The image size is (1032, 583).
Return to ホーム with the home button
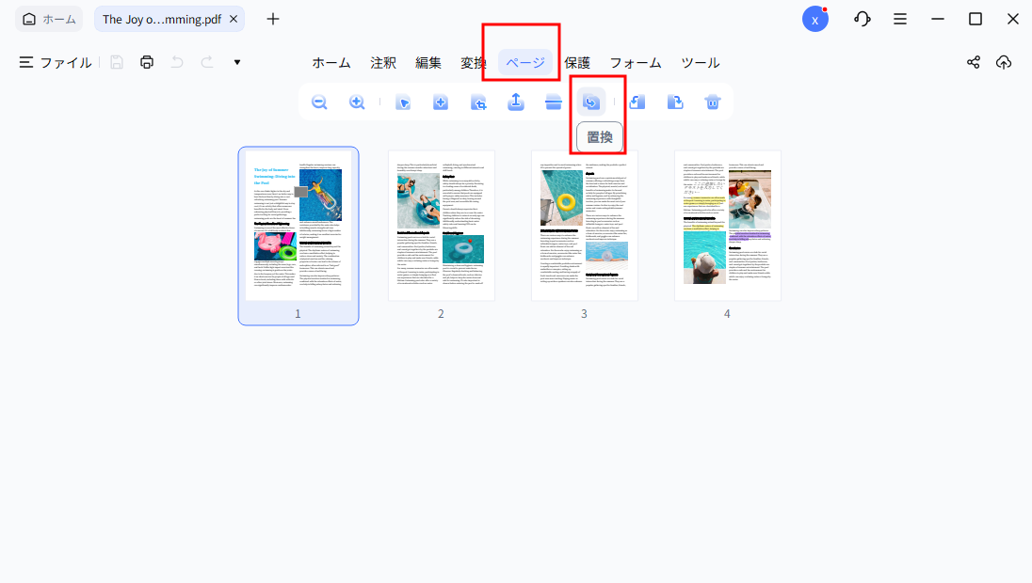click(x=48, y=17)
